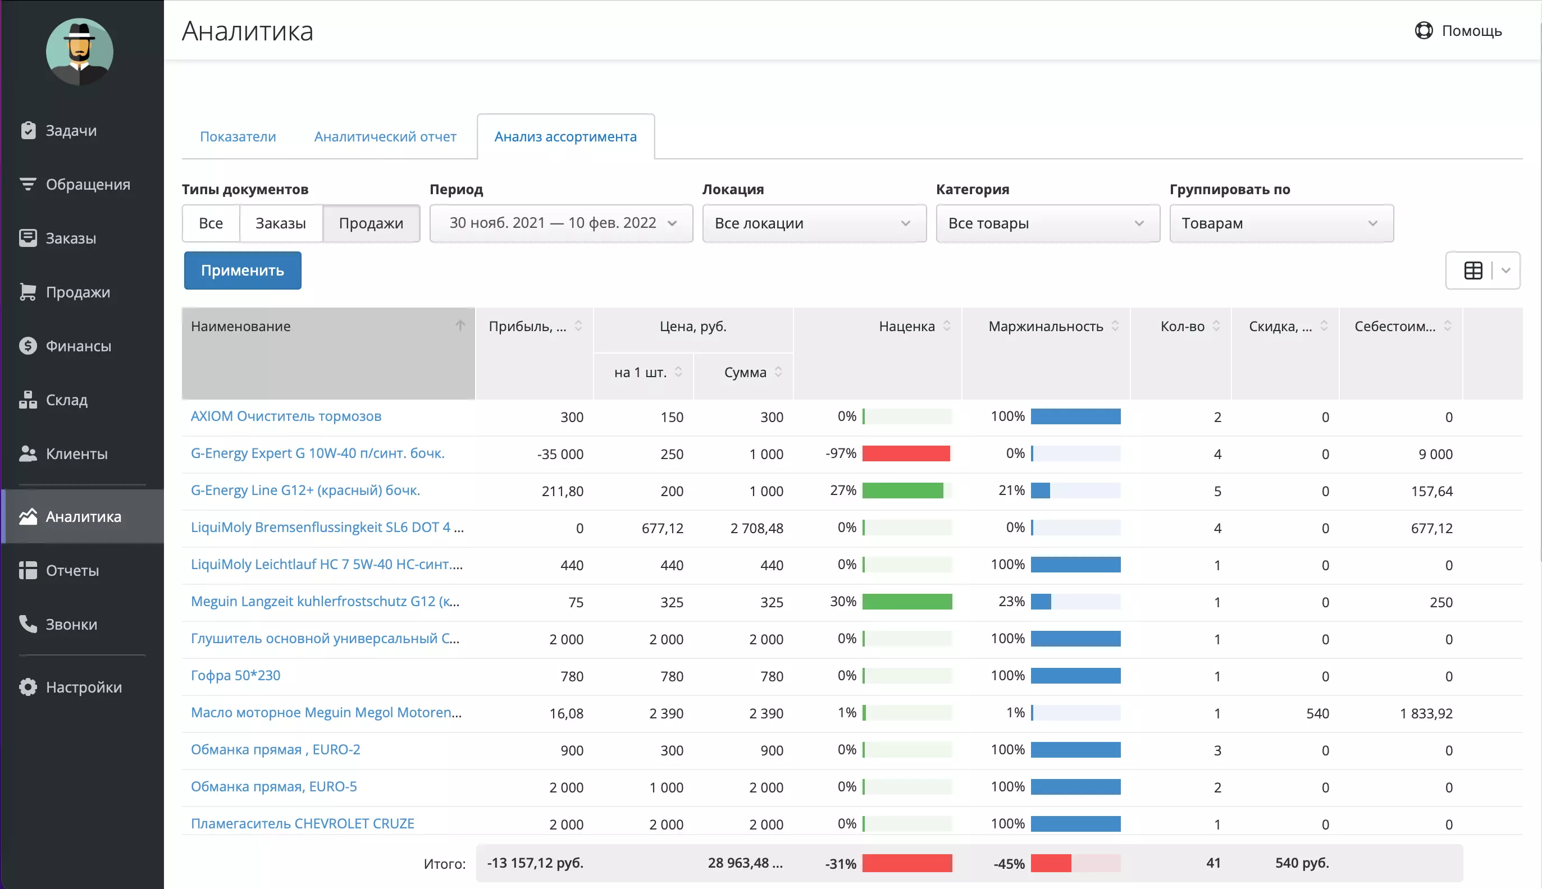
Task: Open the Аналитический отчет tab
Action: click(385, 136)
